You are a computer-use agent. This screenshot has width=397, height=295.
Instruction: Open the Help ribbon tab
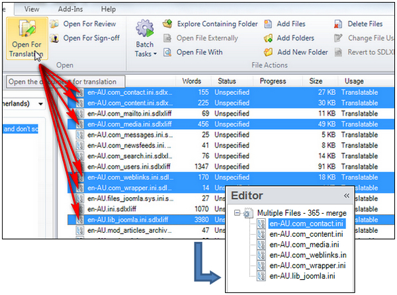pyautogui.click(x=109, y=9)
